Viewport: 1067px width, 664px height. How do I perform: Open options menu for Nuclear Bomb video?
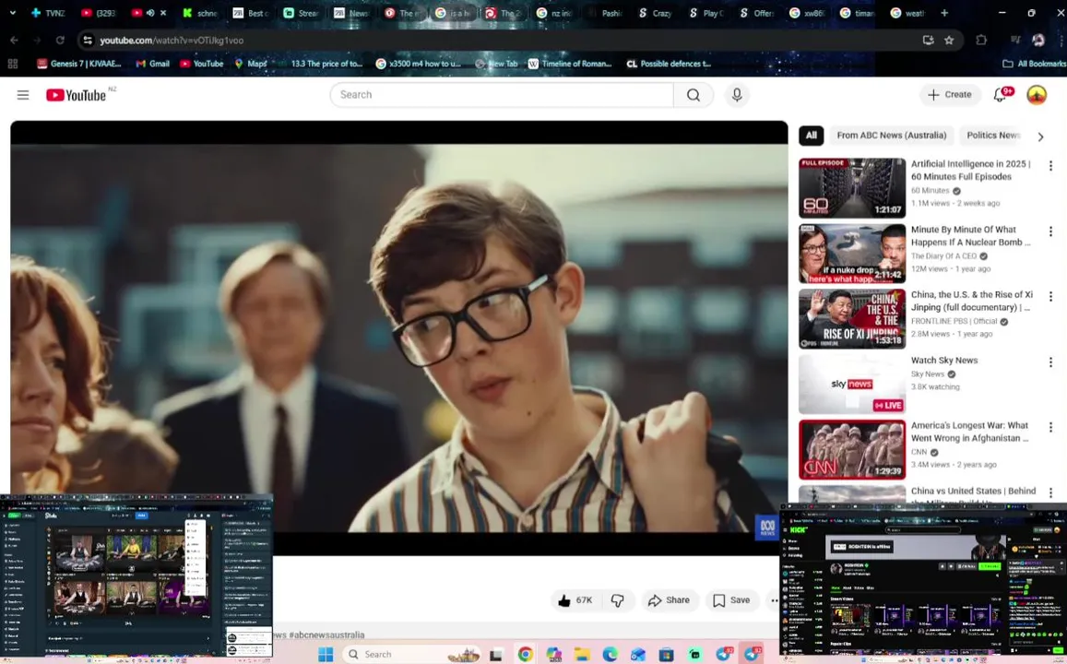[1050, 231]
